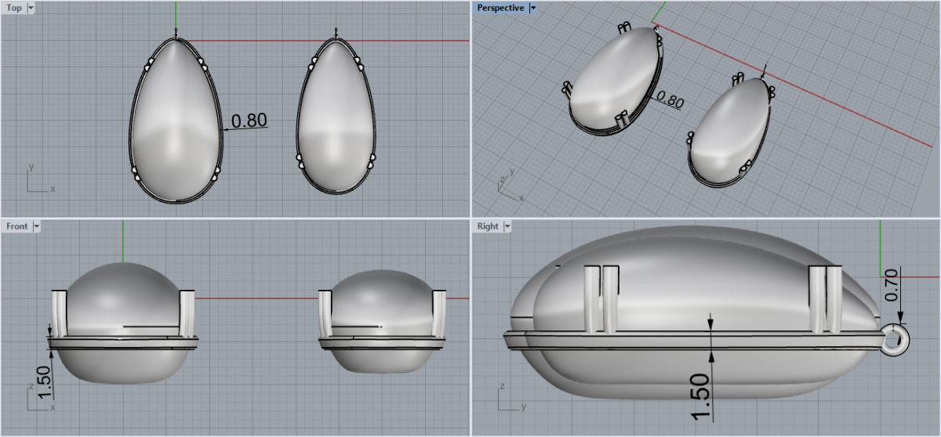Screen dimensions: 941x437
Task: Open the Top viewport dropdown arrow
Action: 31,8
